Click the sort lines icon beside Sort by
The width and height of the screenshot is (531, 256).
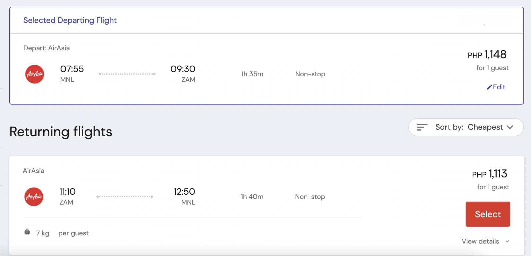422,127
